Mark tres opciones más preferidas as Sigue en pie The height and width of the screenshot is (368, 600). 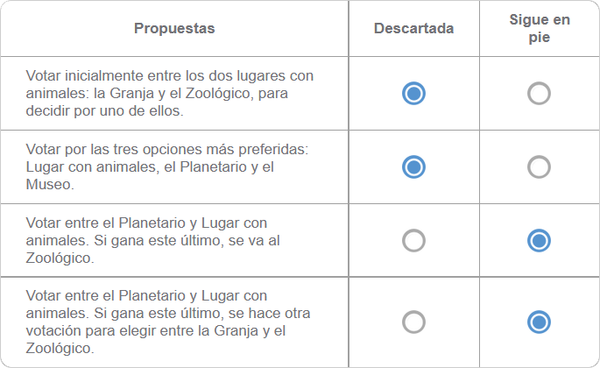tap(539, 167)
